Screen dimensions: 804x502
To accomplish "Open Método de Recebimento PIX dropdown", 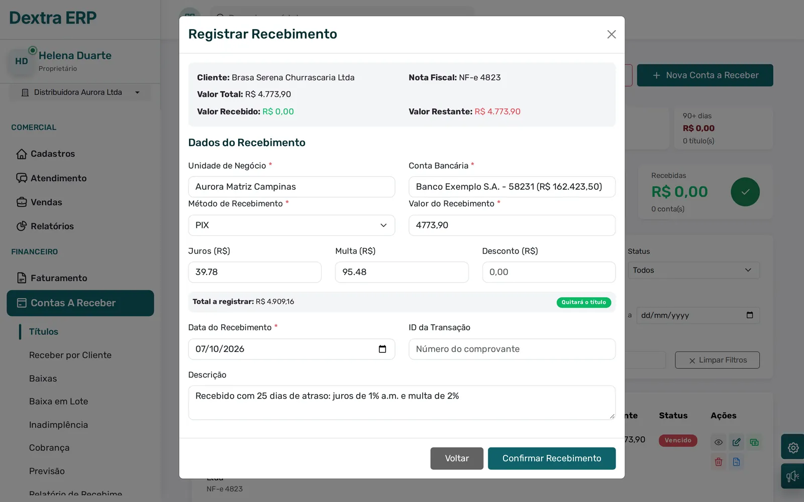I will point(291,225).
